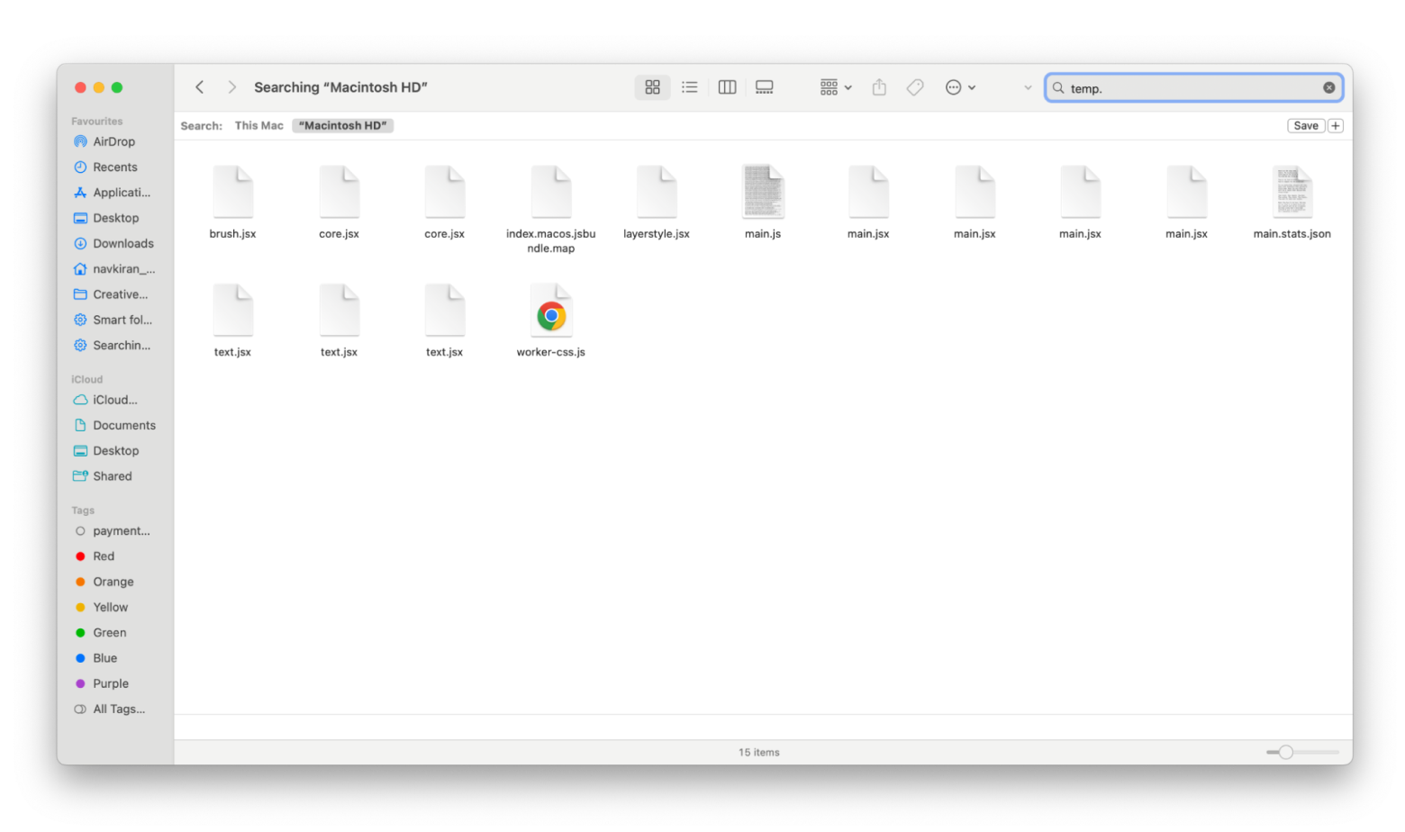Image resolution: width=1405 pixels, height=832 pixels.
Task: Click the green zoom window button
Action: click(x=117, y=87)
